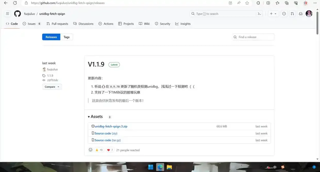320x172 pixels.
Task: Show the 21 people reacted list
Action: click(x=128, y=150)
